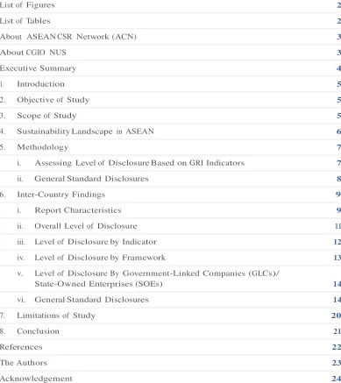The image size is (341, 383).
Task: Jump to Limitations of Study
Action: pos(56,316)
